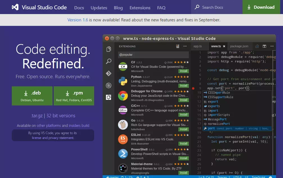The image size is (283, 178).
Task: Click the orange window close button
Action: [107, 39]
